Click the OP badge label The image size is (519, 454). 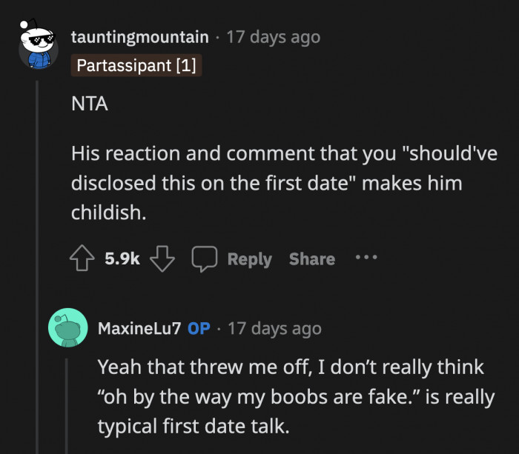click(198, 328)
